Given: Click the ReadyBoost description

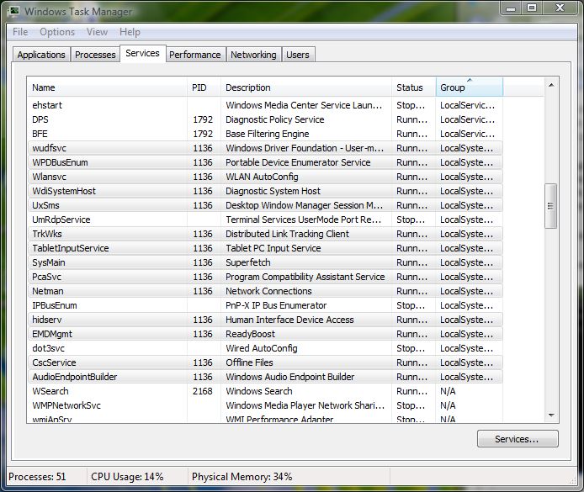Looking at the screenshot, I should pos(250,334).
